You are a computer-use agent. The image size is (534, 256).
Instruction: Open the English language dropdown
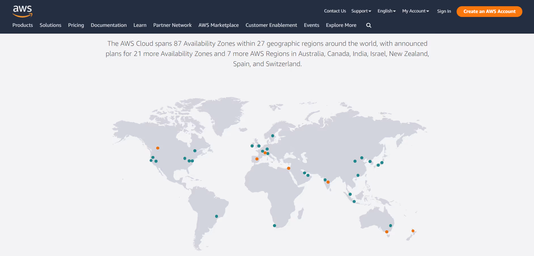pyautogui.click(x=387, y=11)
